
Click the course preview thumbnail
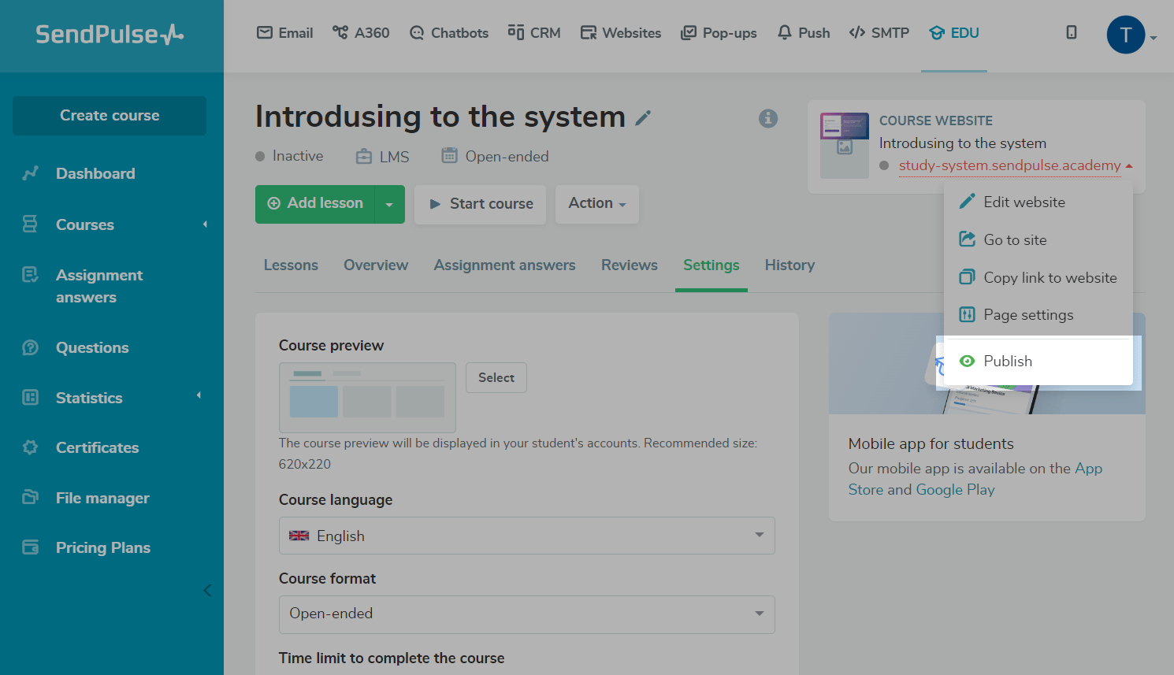367,397
